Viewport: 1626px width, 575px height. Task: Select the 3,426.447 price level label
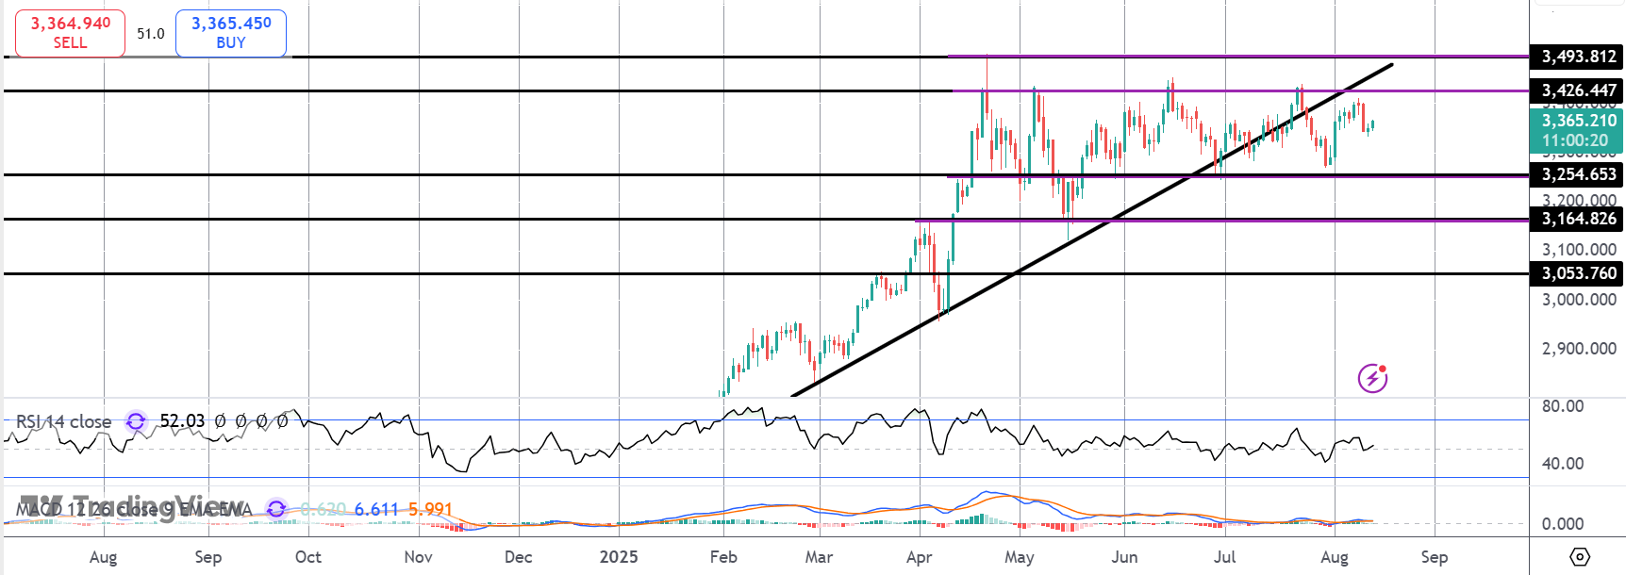[x=1578, y=90]
